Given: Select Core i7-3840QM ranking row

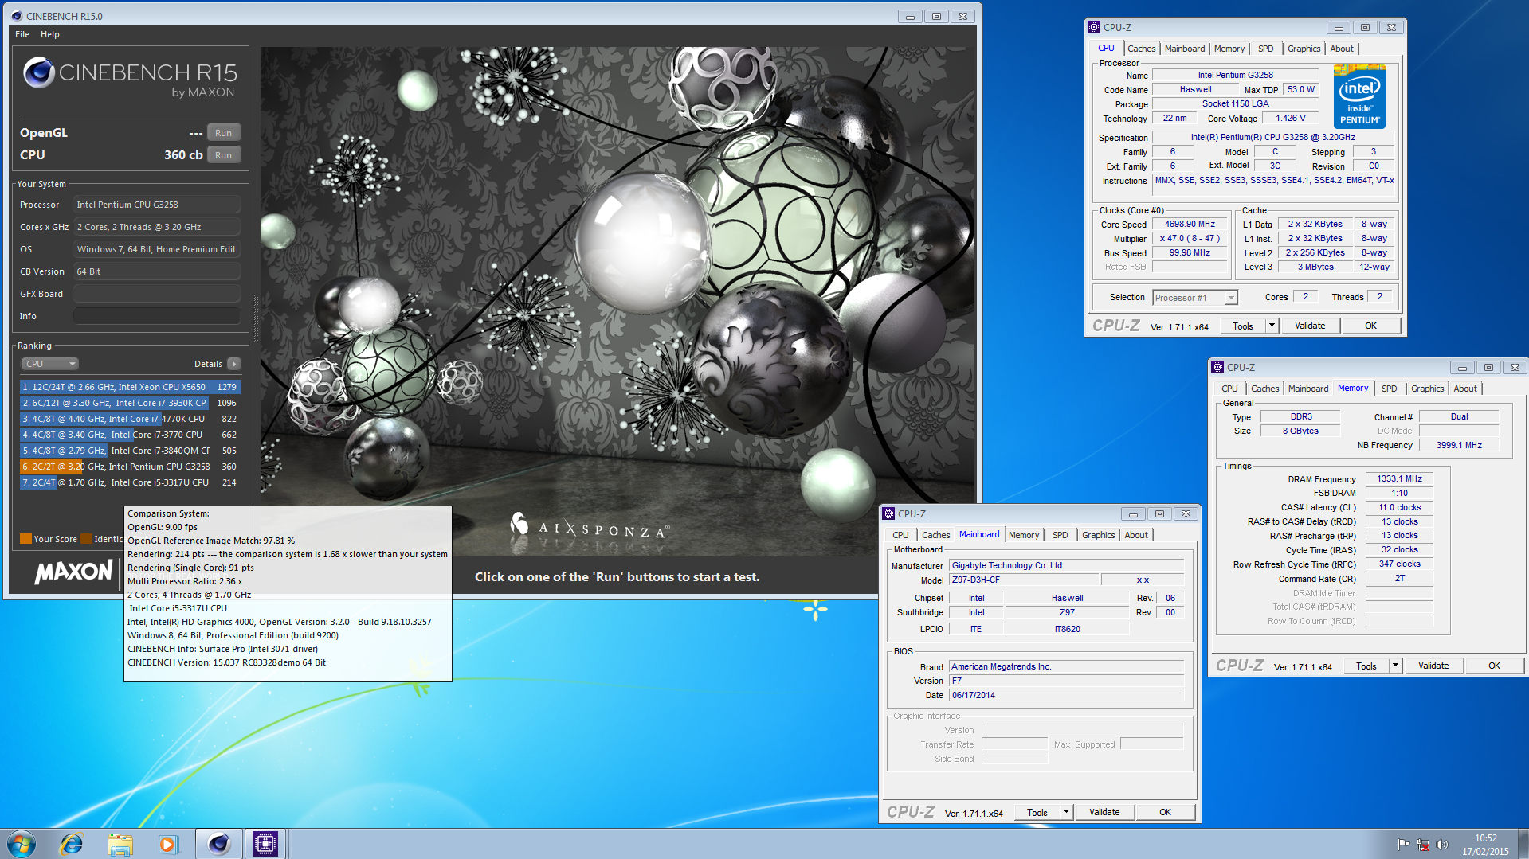Looking at the screenshot, I should [x=130, y=451].
